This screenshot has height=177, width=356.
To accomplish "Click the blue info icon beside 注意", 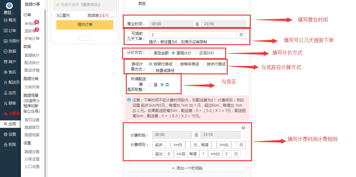I will (129, 100).
